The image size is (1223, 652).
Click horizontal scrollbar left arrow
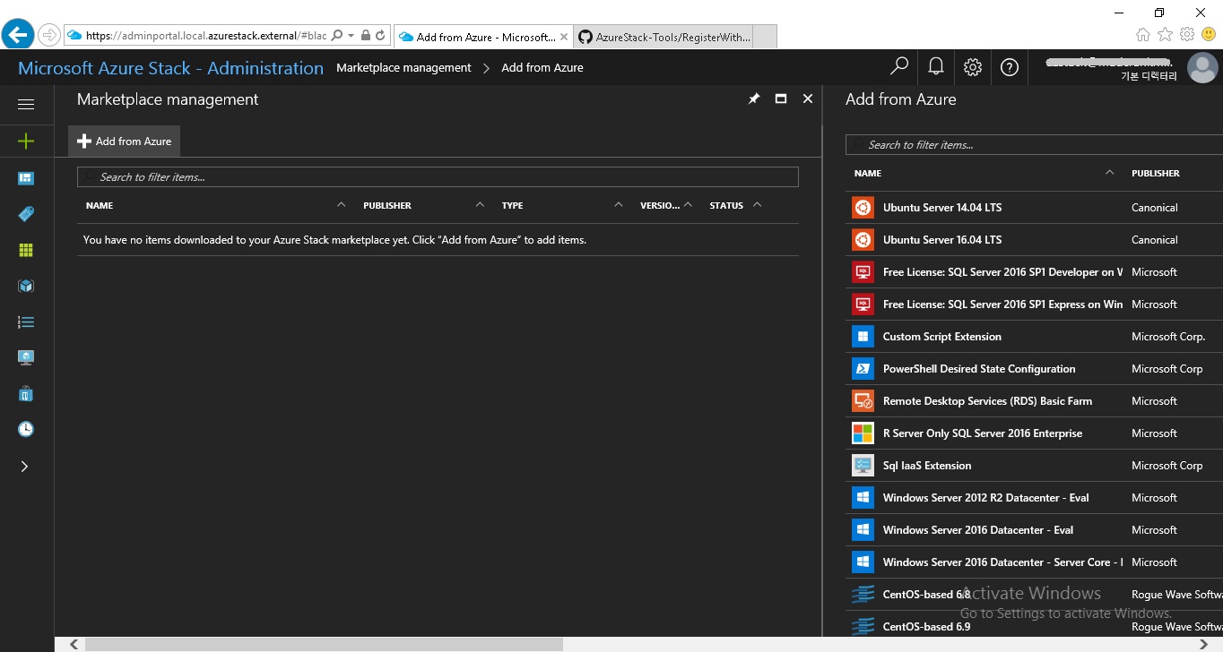coord(74,644)
